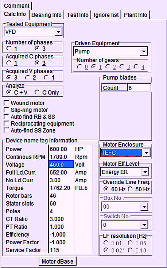Expand the Tested Equipment dropdown
167x268 pixels.
pyautogui.click(x=58, y=32)
